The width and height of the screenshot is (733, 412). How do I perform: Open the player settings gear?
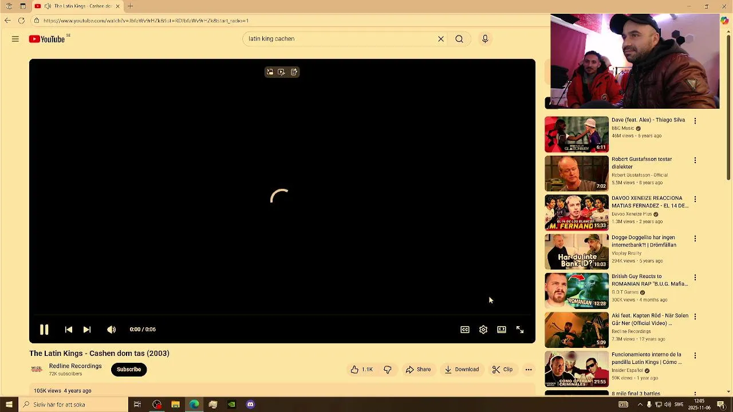pos(483,330)
